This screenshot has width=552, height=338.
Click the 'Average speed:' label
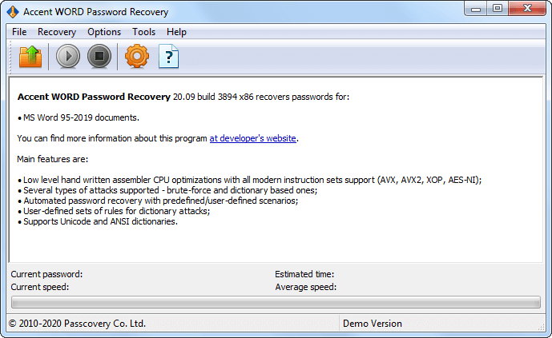(305, 287)
